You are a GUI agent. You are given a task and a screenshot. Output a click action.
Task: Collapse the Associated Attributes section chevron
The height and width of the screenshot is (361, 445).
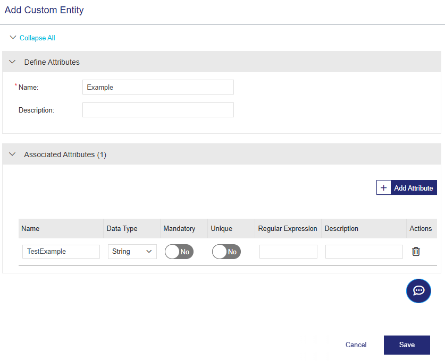12,154
